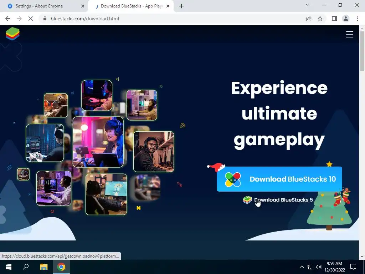Image resolution: width=365 pixels, height=274 pixels.
Task: Click the page's vertical scrollbar thumb
Action: click(x=362, y=51)
